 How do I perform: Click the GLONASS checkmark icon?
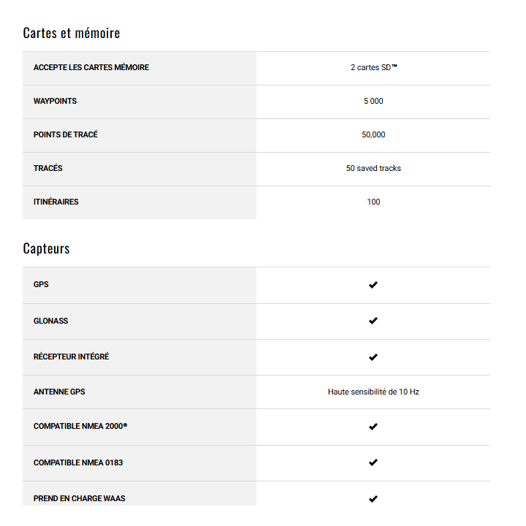pyautogui.click(x=373, y=321)
